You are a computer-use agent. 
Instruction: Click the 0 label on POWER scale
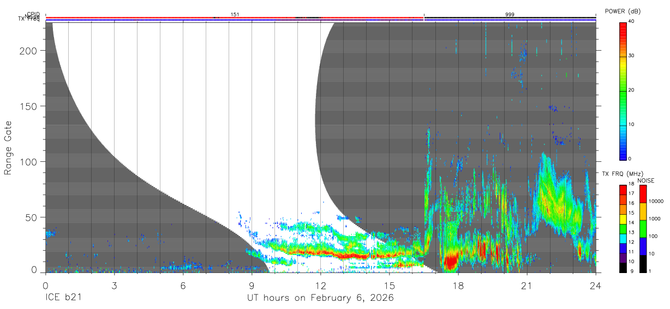coord(630,159)
